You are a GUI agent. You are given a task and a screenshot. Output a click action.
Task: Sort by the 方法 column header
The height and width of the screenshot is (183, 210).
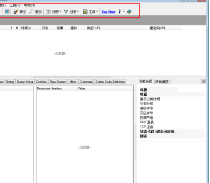pyautogui.click(x=45, y=28)
